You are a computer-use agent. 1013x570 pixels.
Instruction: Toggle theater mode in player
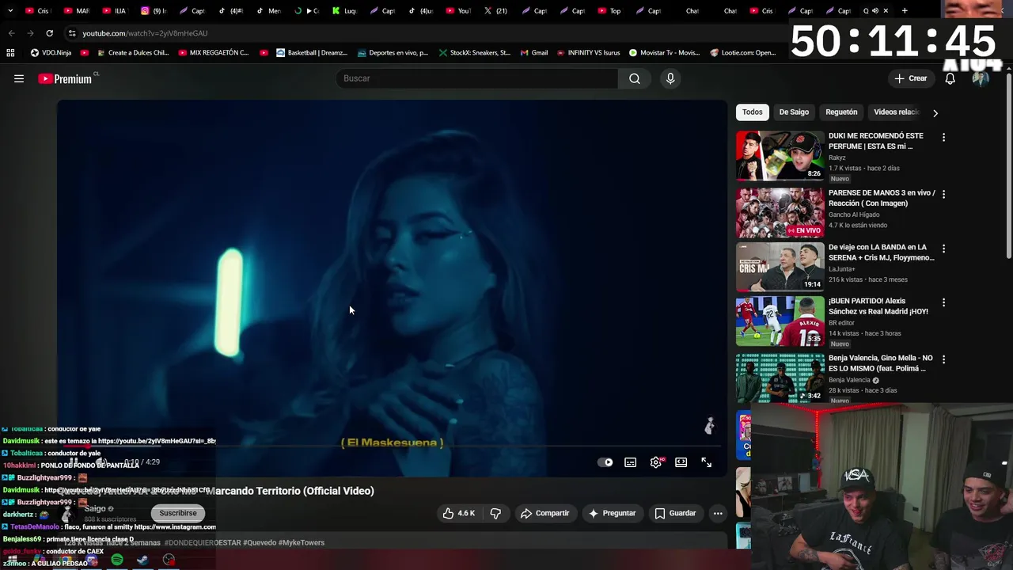(681, 462)
